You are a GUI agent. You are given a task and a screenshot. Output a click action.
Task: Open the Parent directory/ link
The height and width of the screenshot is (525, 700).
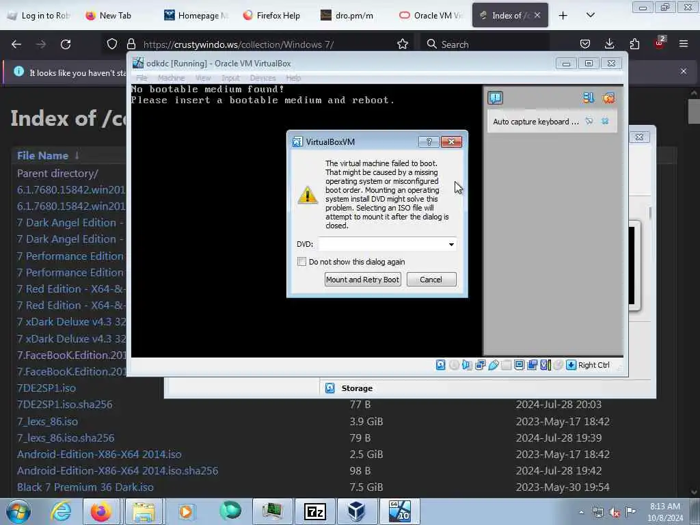[57, 173]
